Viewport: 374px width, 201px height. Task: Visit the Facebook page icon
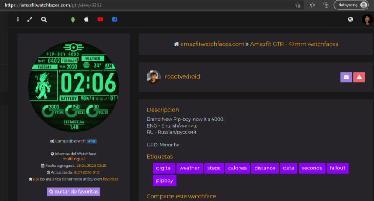click(115, 20)
